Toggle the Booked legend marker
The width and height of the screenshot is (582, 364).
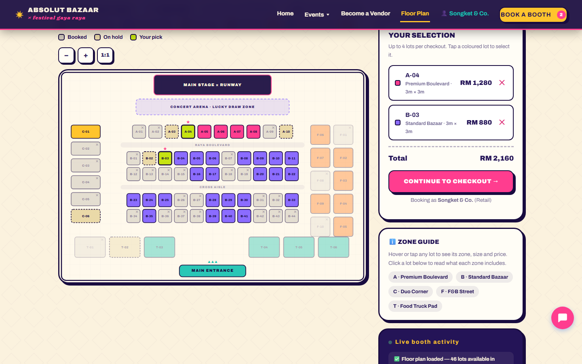61,37
